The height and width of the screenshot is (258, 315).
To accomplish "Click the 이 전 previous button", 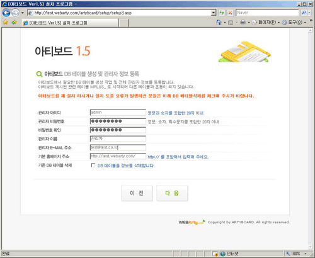I will [137, 193].
